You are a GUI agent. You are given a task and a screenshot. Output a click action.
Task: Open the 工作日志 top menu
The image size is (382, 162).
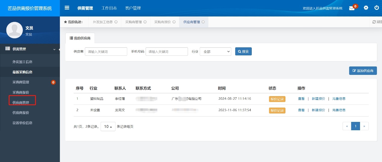coord(109,8)
